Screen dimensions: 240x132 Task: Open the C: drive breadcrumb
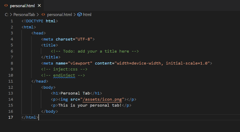[7, 15]
